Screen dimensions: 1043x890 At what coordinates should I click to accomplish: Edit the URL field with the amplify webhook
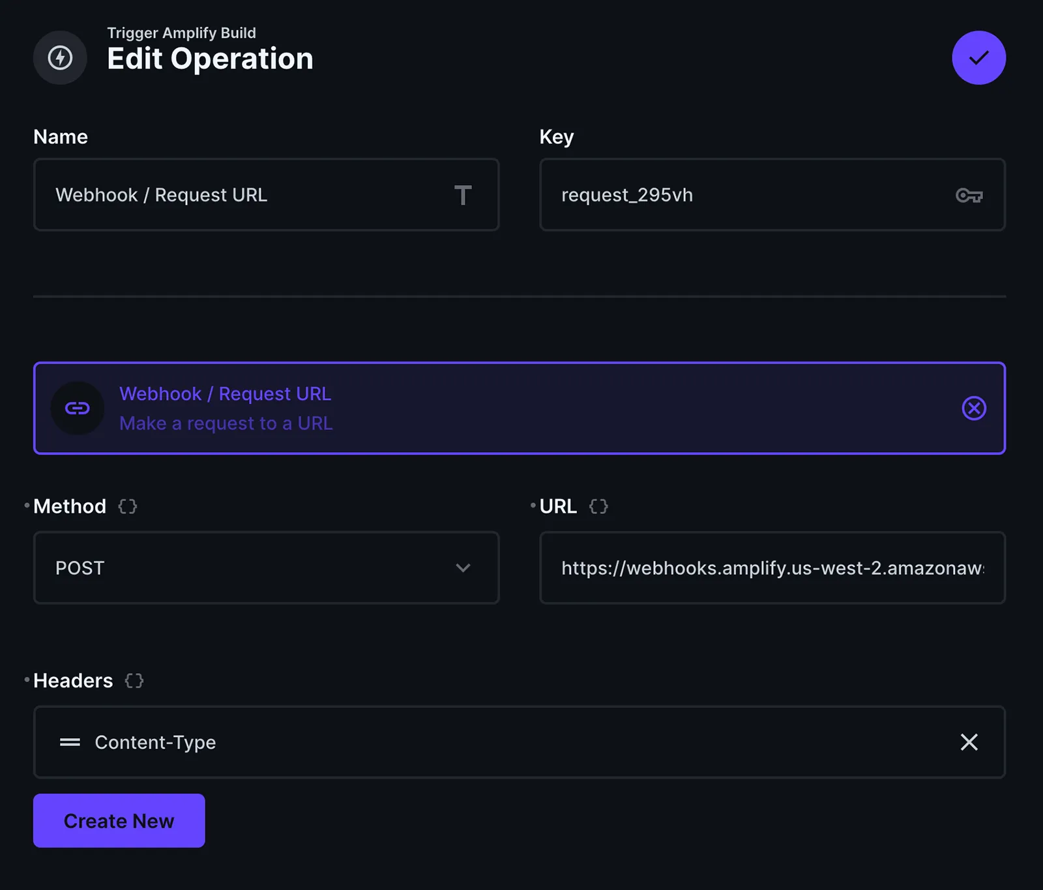tap(772, 567)
